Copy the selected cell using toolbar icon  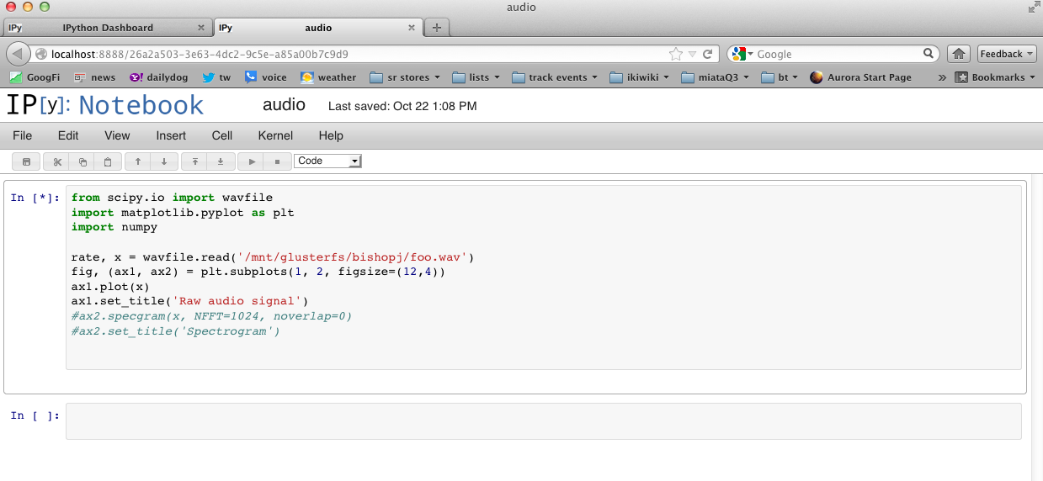tap(82, 161)
